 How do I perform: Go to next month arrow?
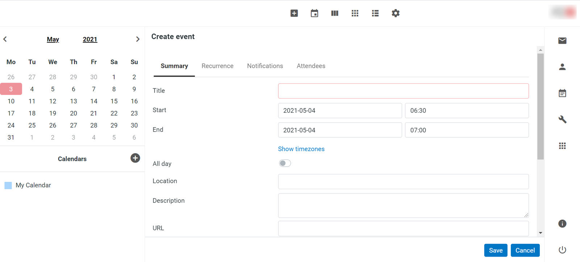pyautogui.click(x=138, y=39)
